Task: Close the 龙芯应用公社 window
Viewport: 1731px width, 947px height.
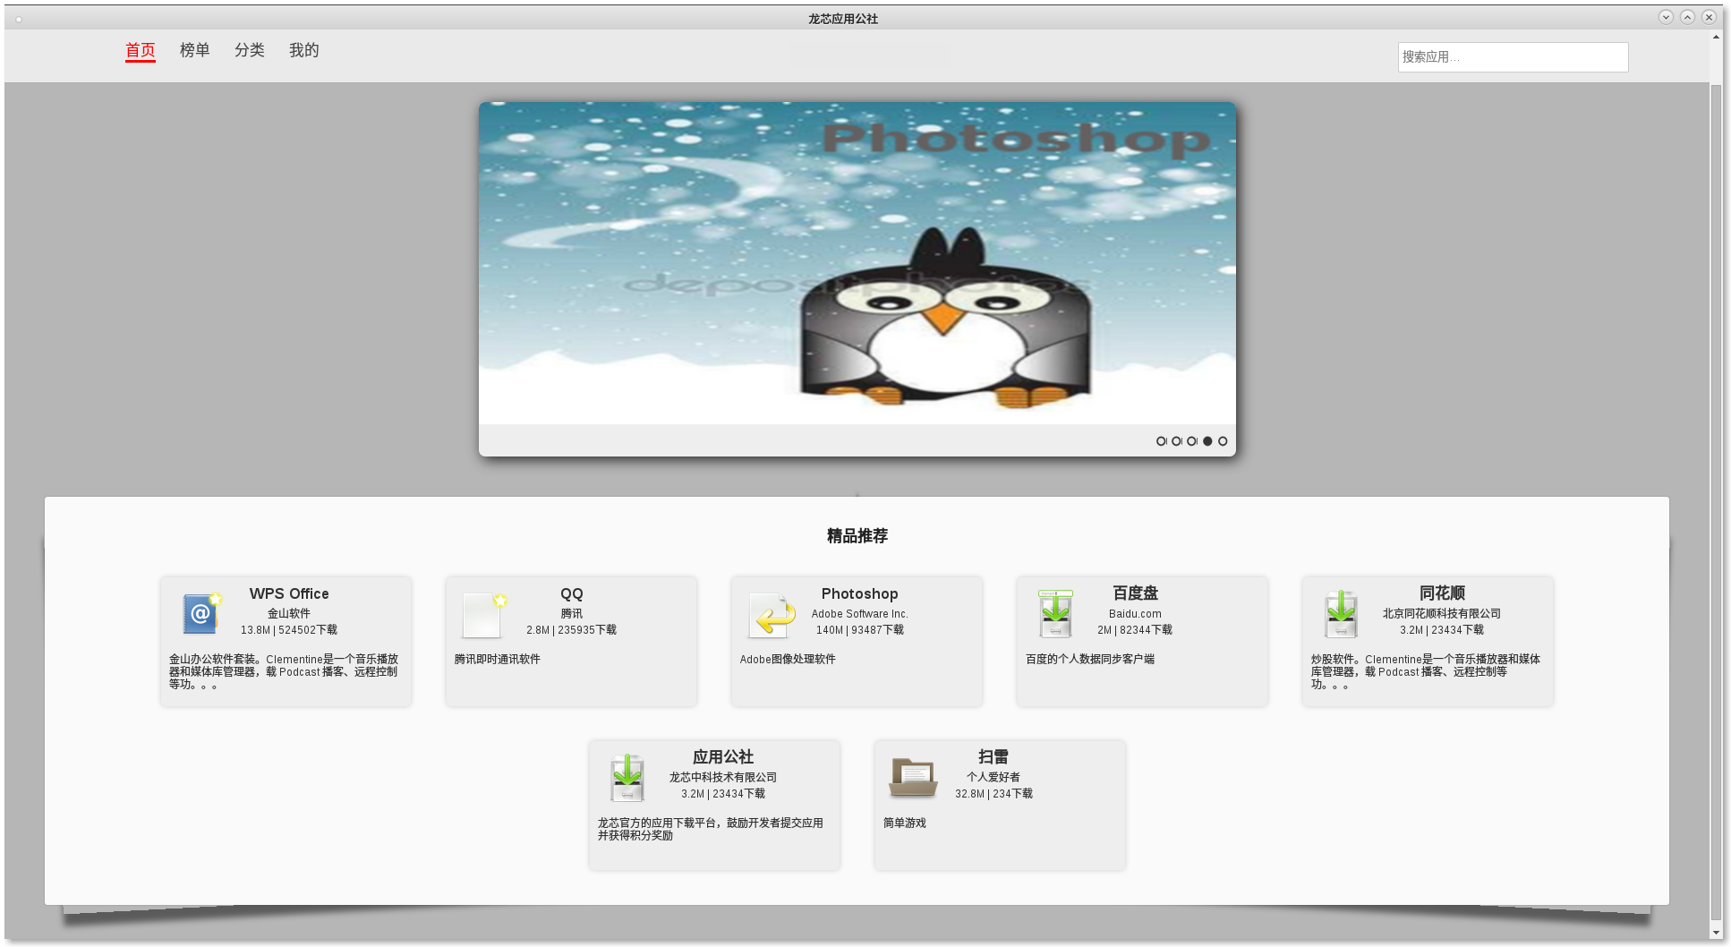Action: [x=1709, y=17]
